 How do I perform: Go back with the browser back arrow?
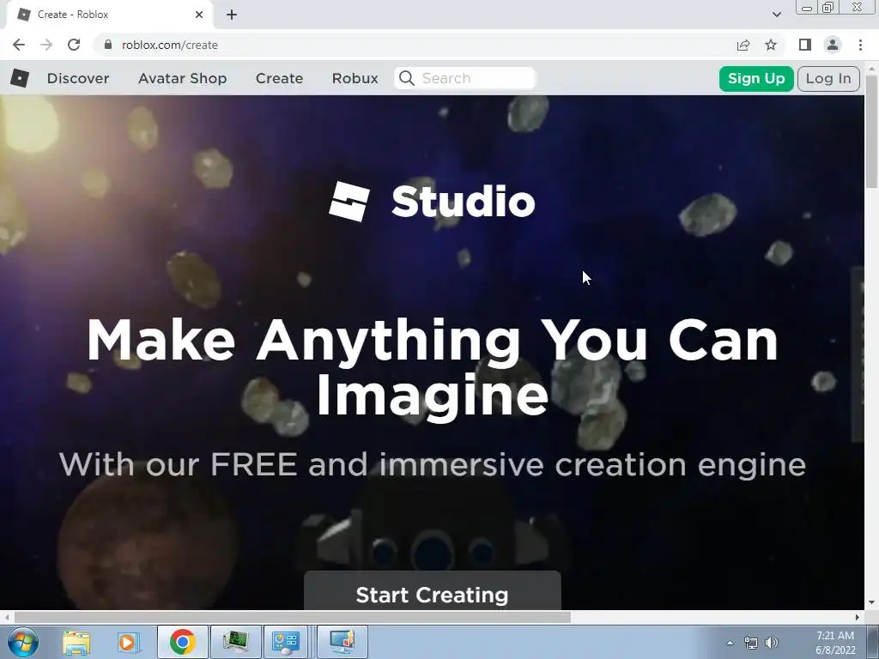click(x=19, y=45)
